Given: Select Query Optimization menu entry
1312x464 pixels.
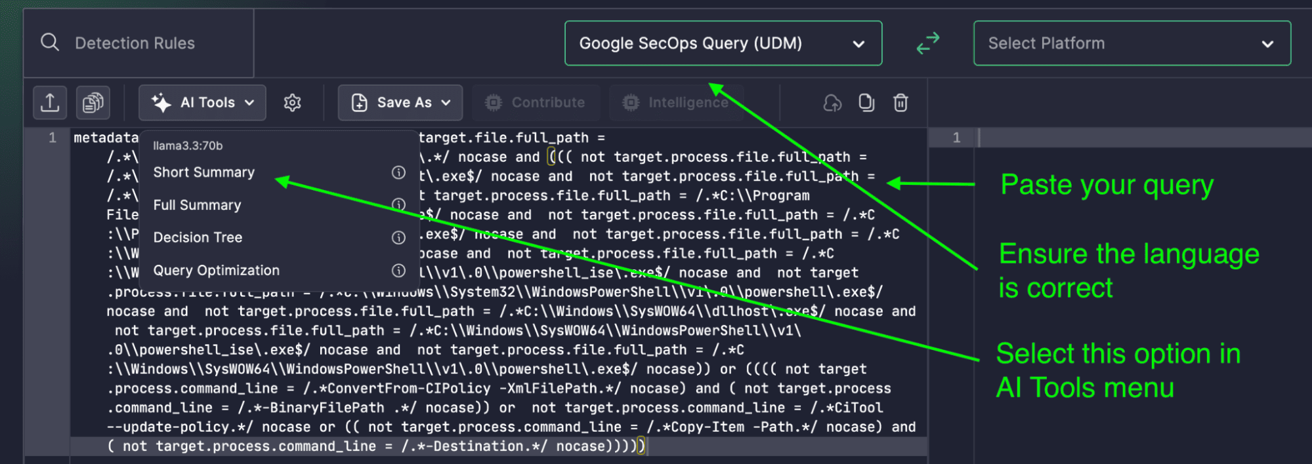Looking at the screenshot, I should [x=217, y=270].
